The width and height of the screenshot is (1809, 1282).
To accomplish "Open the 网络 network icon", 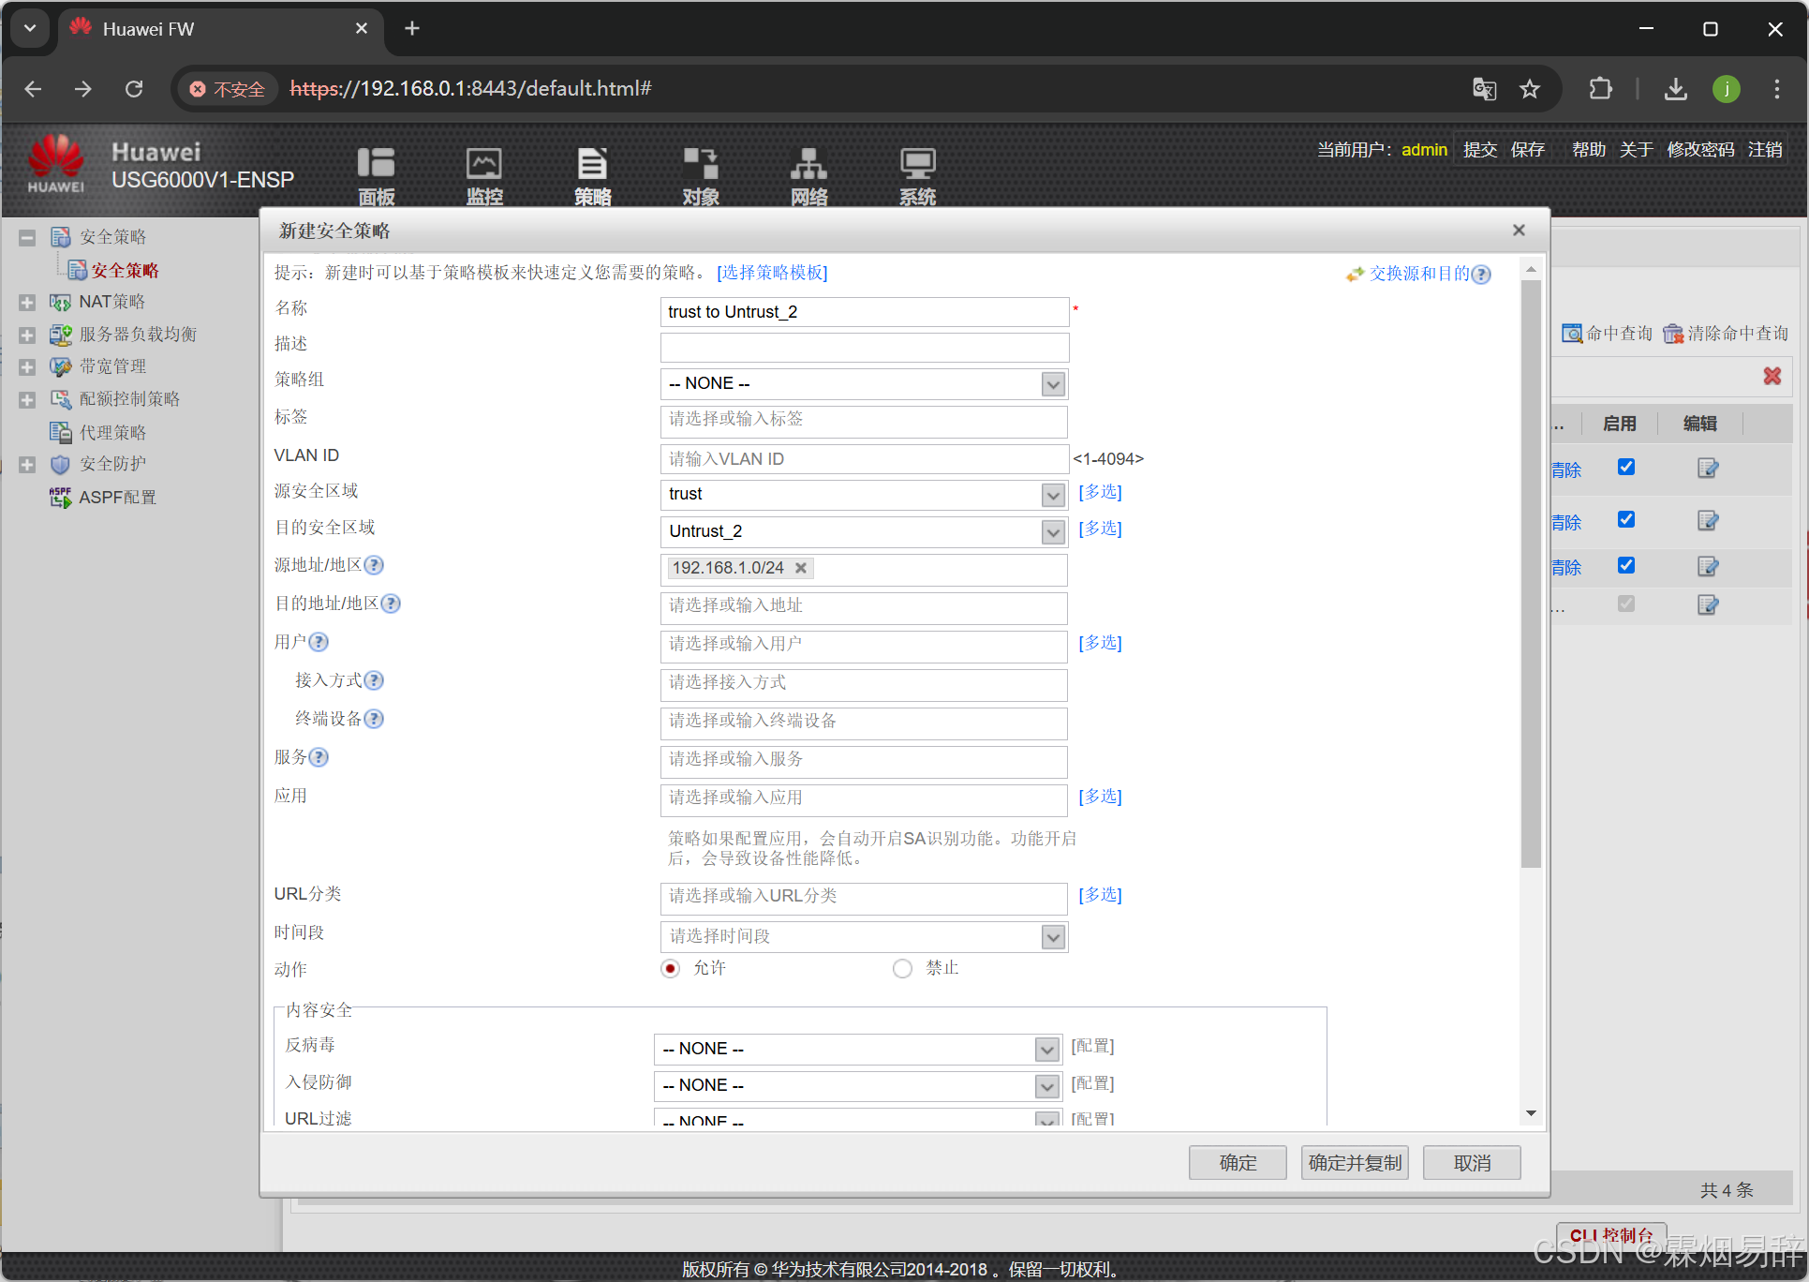I will pos(808,165).
